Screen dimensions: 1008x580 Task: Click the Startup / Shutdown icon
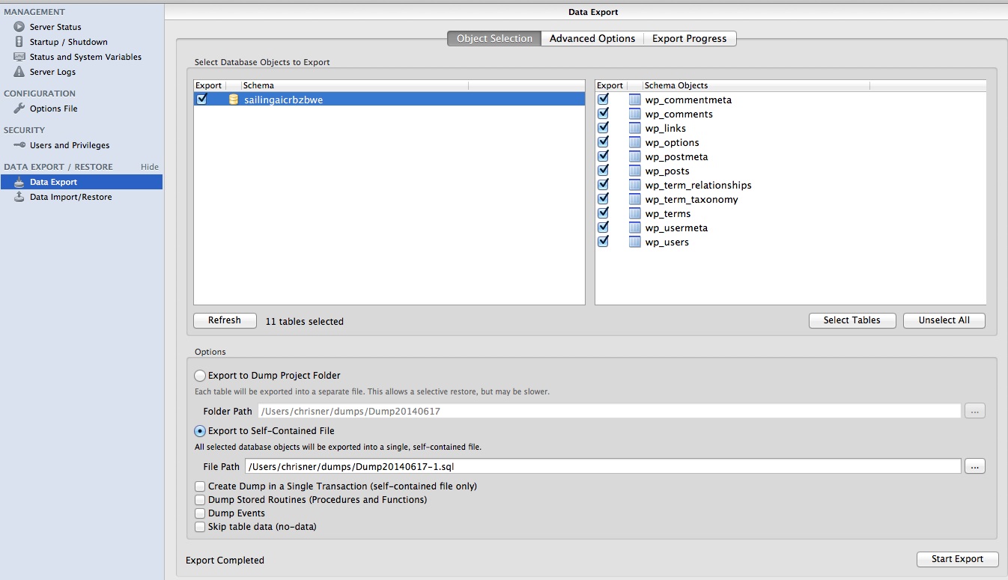click(x=19, y=42)
